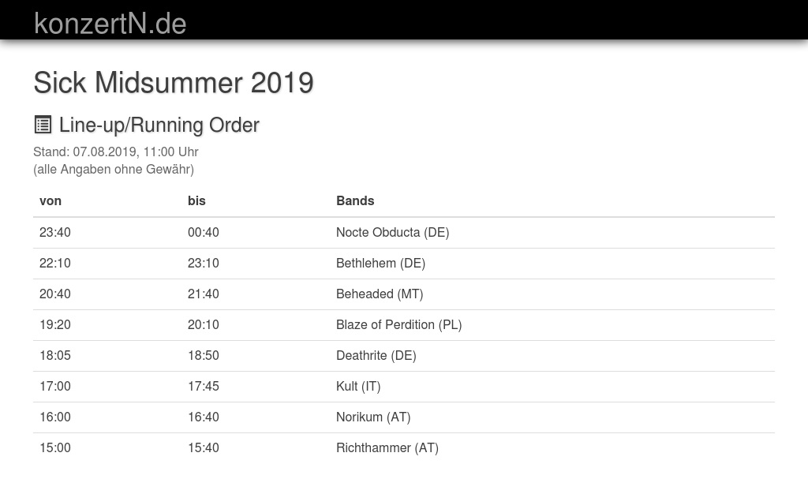Click the Kult (IT) band name
The width and height of the screenshot is (808, 479).
(358, 387)
